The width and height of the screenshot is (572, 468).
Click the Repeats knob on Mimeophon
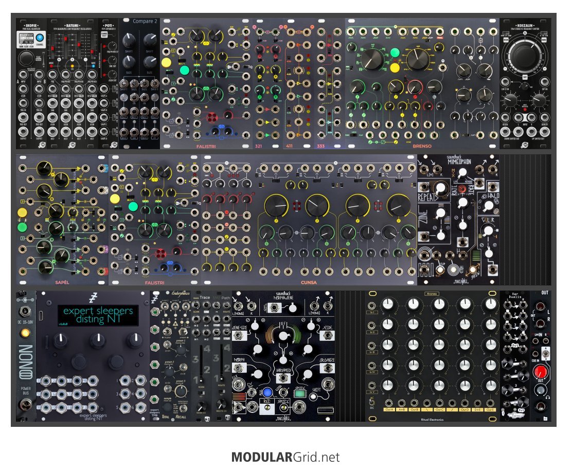coord(441,188)
